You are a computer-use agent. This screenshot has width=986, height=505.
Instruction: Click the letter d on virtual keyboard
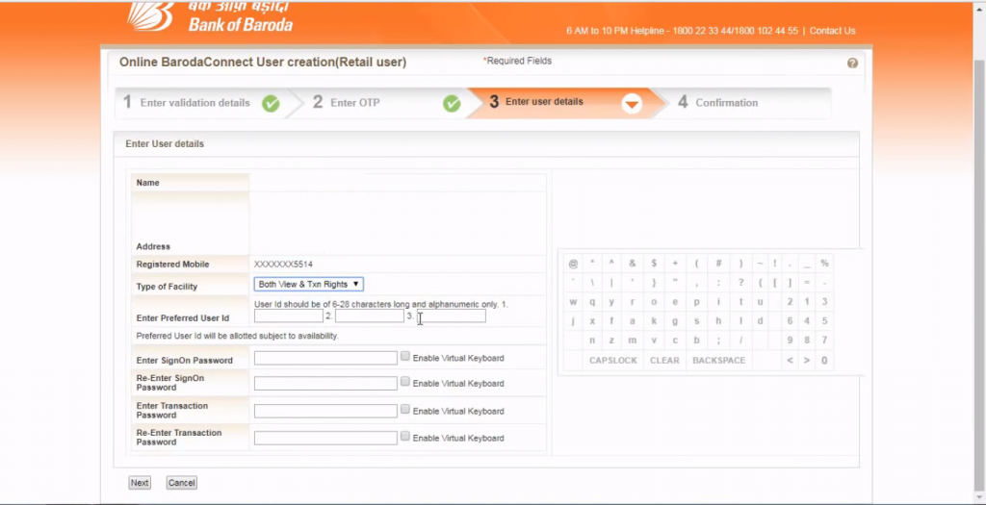point(761,321)
